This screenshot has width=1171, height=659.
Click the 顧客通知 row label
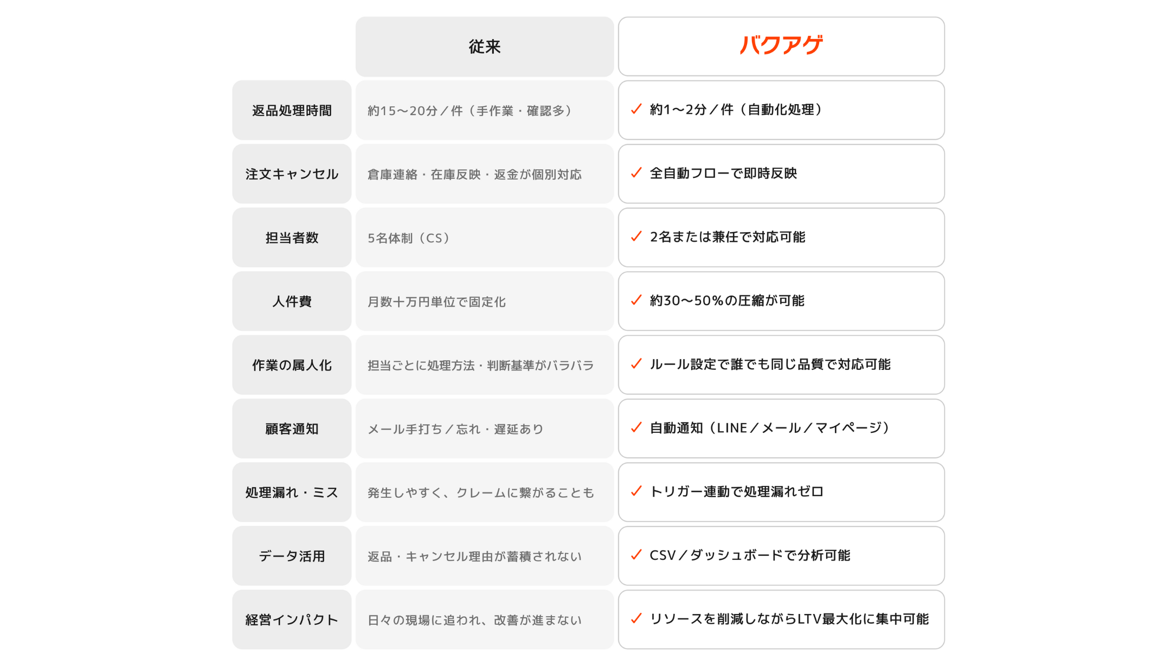coord(292,428)
